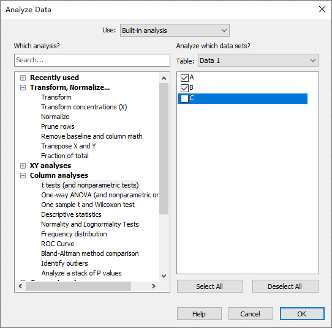
Task: Select t tests (and nonparametric tests)
Action: [90, 185]
